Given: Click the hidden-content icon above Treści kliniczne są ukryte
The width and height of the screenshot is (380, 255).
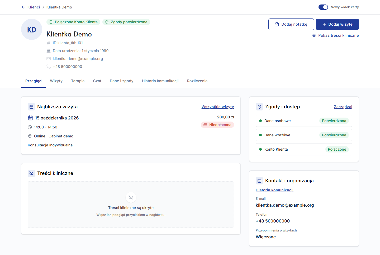Looking at the screenshot, I should point(131,197).
